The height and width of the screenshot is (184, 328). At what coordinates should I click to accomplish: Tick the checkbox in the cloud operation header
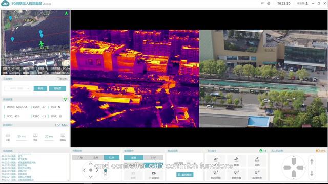58,79
